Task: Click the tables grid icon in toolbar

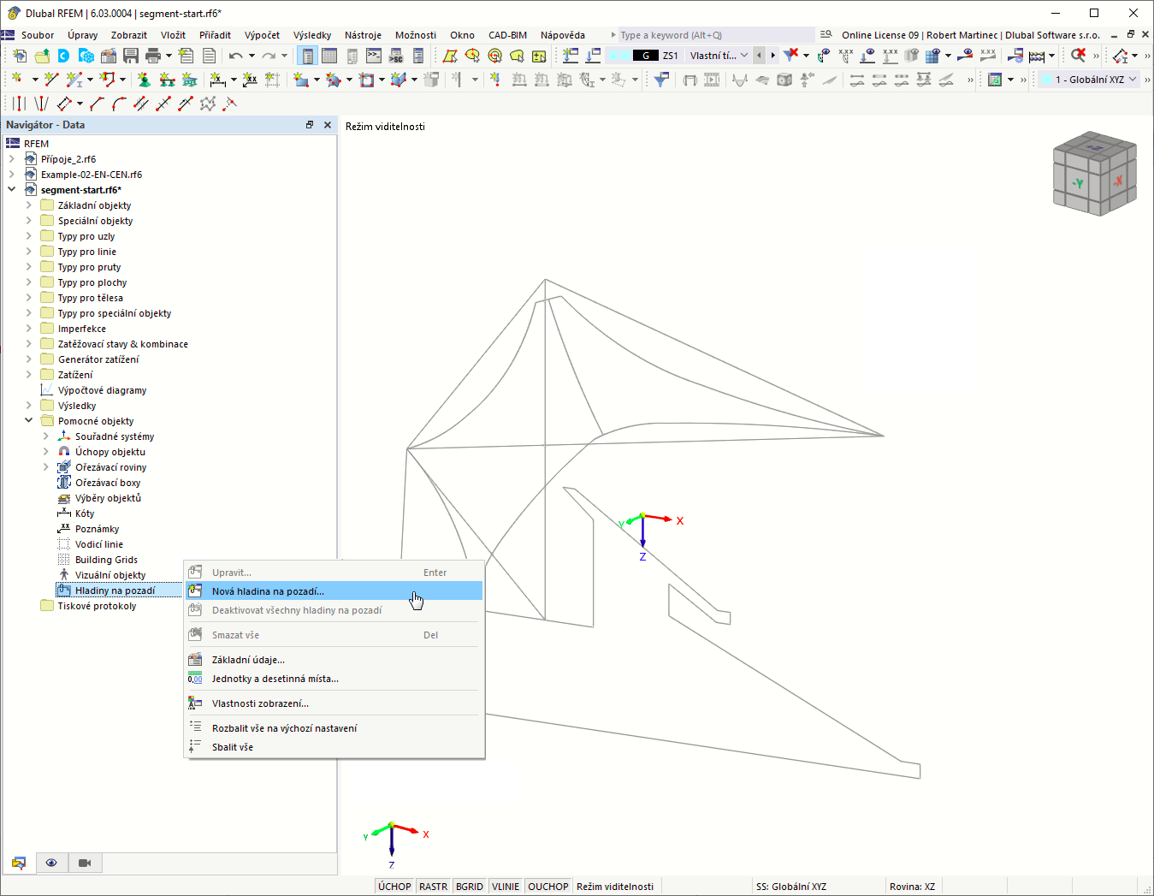Action: pos(329,56)
